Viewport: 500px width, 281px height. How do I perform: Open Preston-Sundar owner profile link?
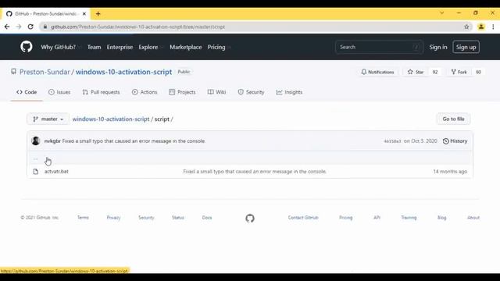pos(45,72)
